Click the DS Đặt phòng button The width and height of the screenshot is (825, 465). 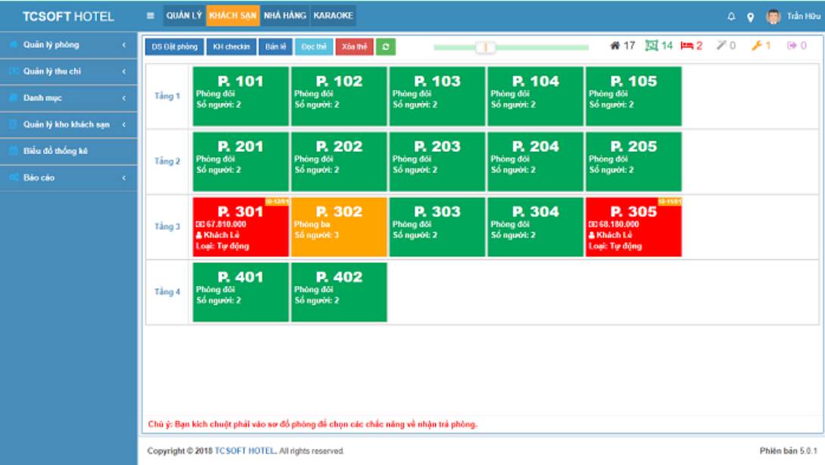pyautogui.click(x=175, y=47)
